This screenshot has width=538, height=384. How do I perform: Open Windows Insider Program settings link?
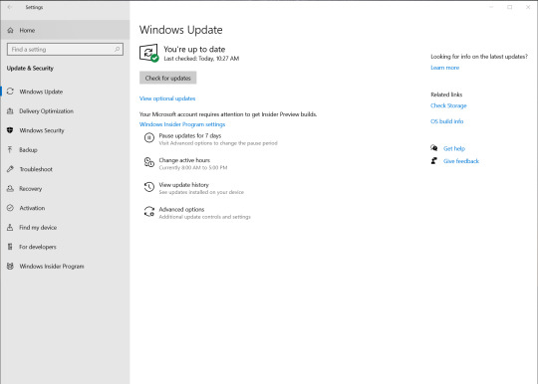click(182, 124)
